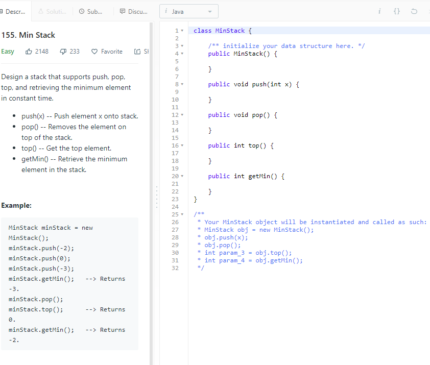Image resolution: width=430 pixels, height=365 pixels.
Task: Open the Java language dropdown
Action: pos(189,11)
